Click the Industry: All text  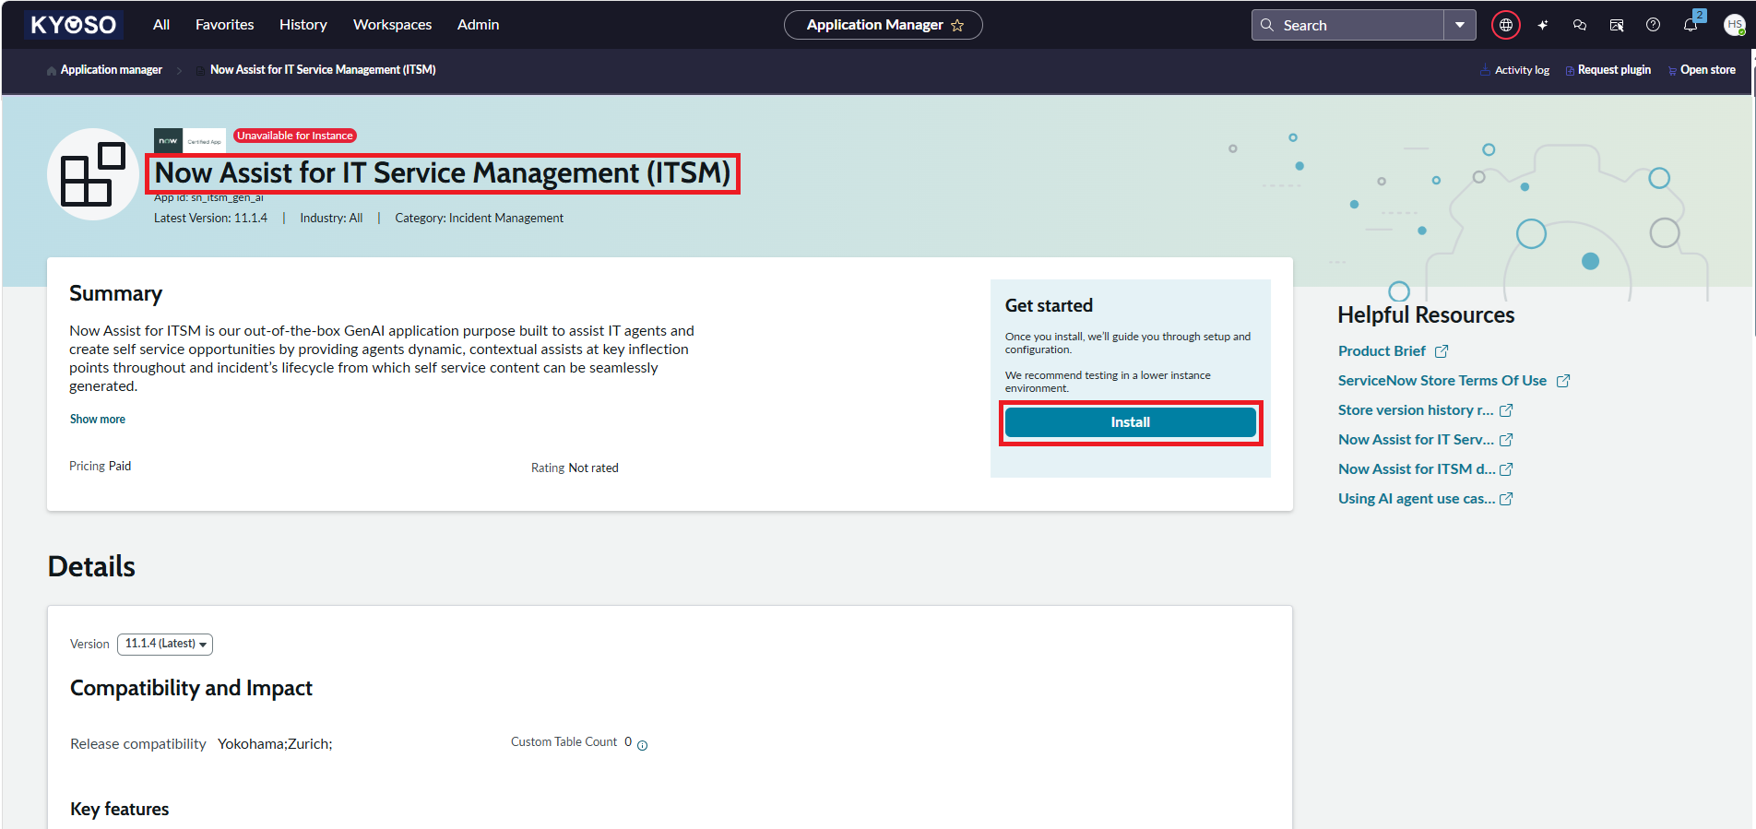coord(331,219)
